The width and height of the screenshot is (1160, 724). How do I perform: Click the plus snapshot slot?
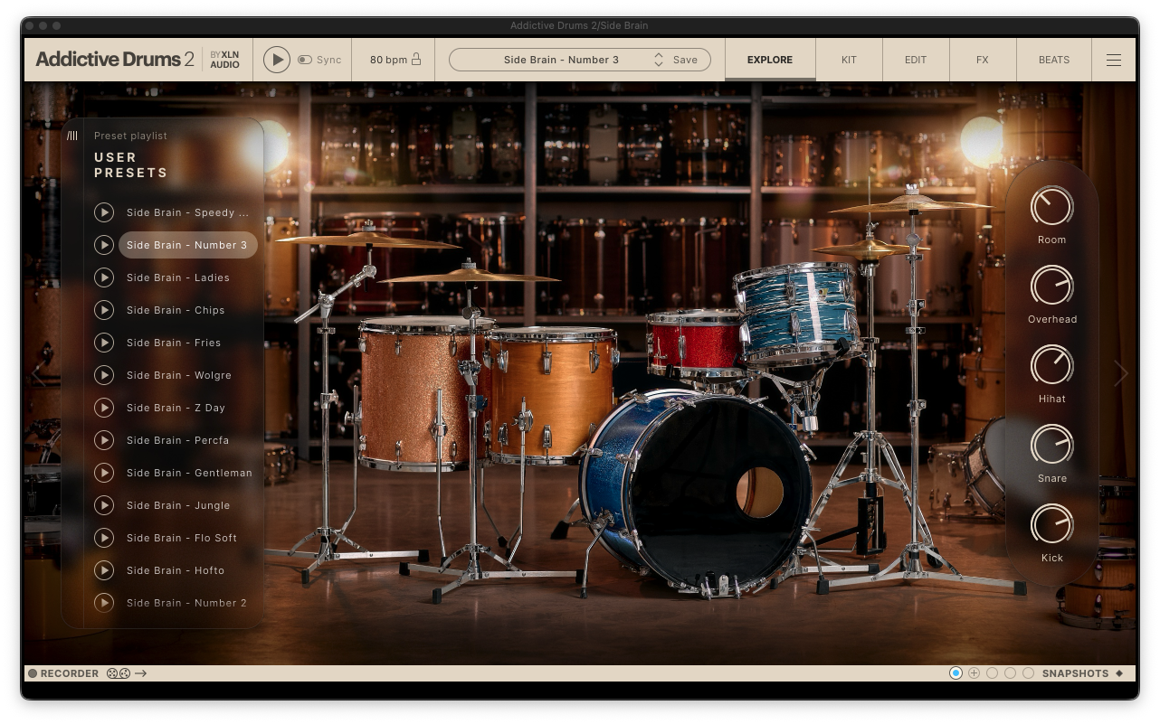pos(974,673)
